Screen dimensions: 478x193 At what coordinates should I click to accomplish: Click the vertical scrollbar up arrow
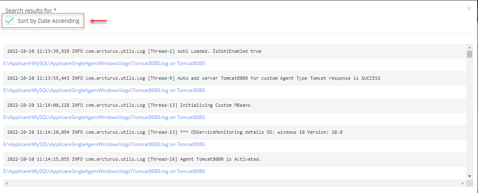coord(469,47)
